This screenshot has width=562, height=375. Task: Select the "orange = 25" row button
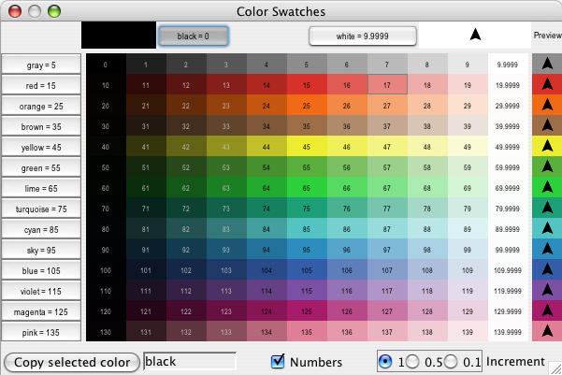click(x=41, y=106)
